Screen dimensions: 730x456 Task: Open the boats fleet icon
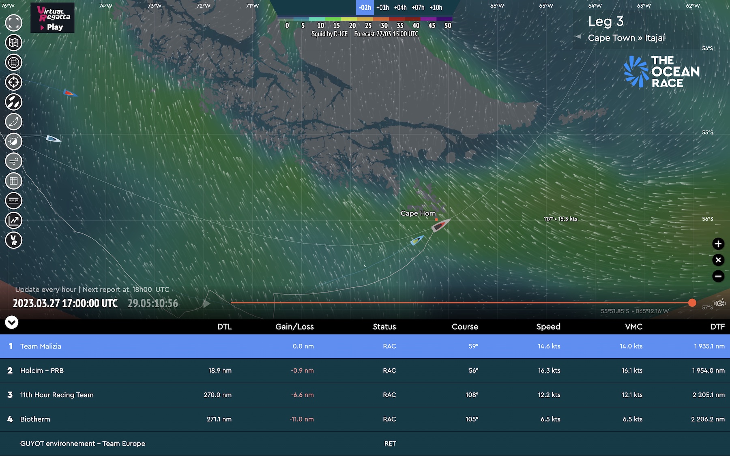(13, 102)
